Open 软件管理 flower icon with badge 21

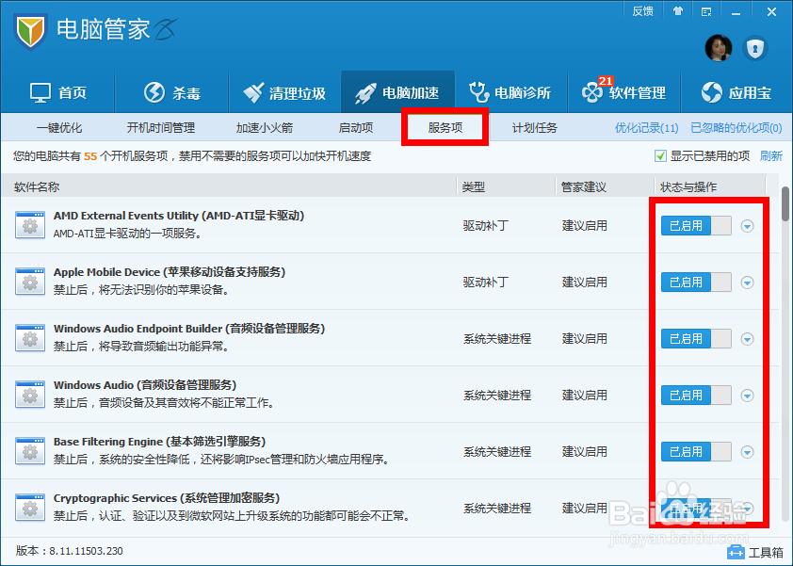592,92
